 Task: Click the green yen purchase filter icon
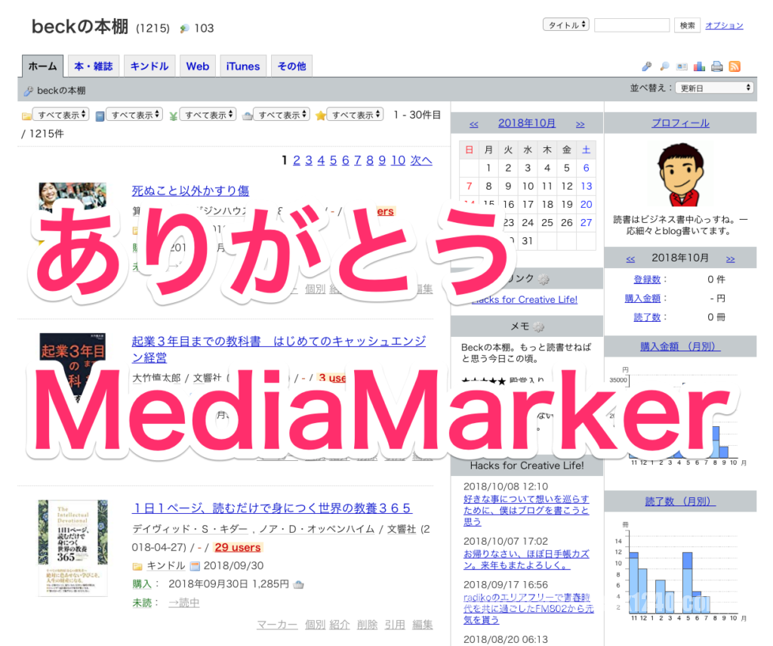pos(173,116)
